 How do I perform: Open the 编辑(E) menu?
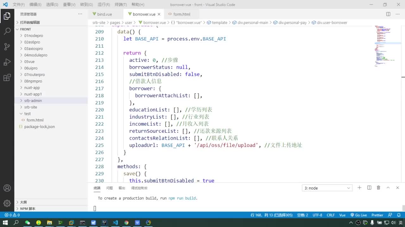pyautogui.click(x=35, y=5)
